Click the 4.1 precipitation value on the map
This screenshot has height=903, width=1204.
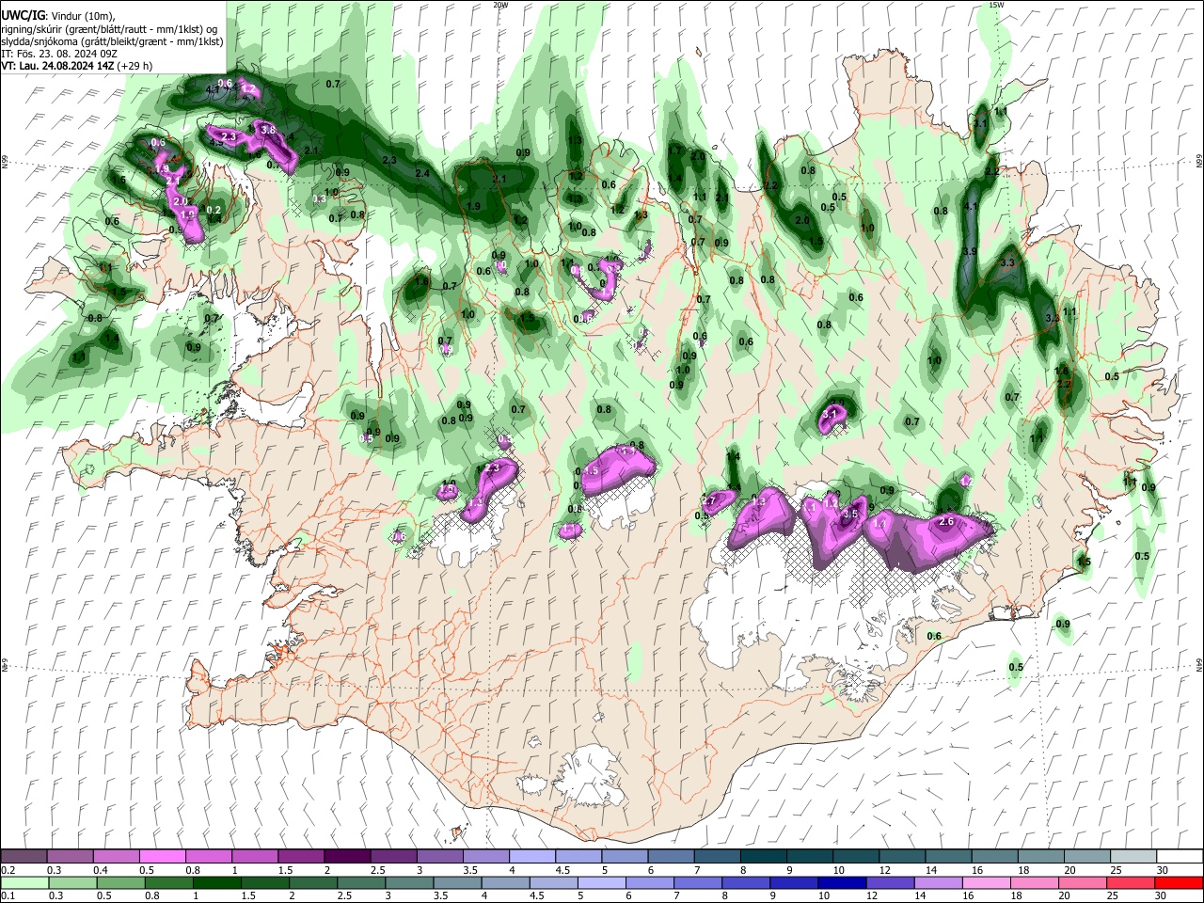coord(972,207)
